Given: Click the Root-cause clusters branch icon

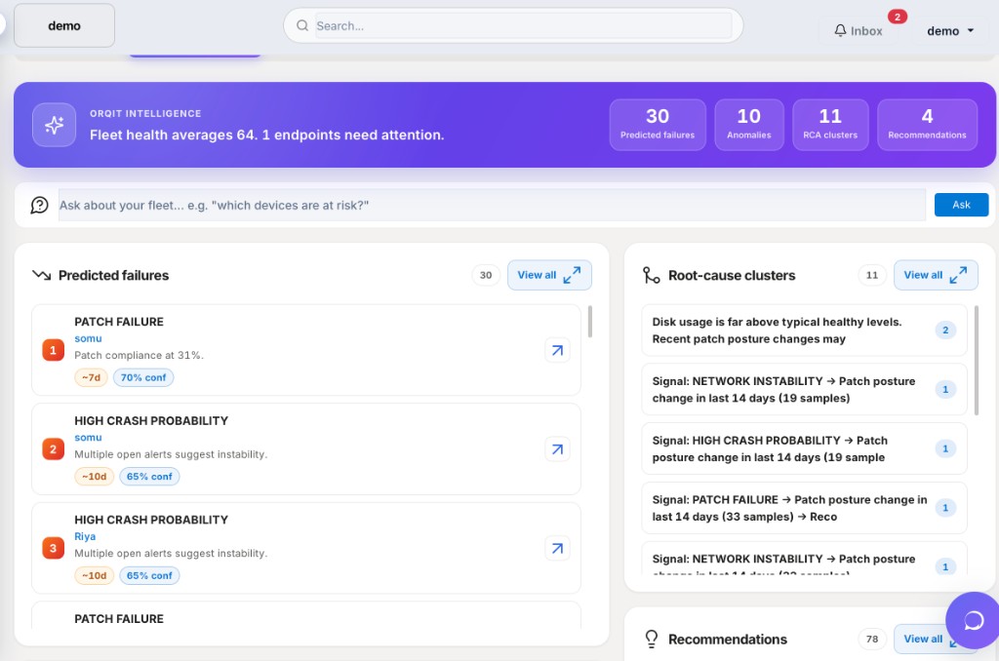Looking at the screenshot, I should click(x=651, y=275).
